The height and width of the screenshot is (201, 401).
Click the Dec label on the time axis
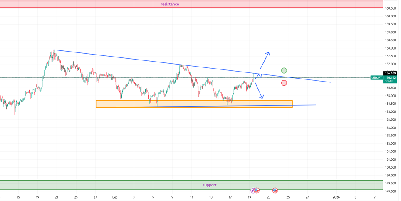114,197
